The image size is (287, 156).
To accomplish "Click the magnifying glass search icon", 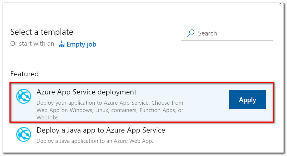I will 191,33.
